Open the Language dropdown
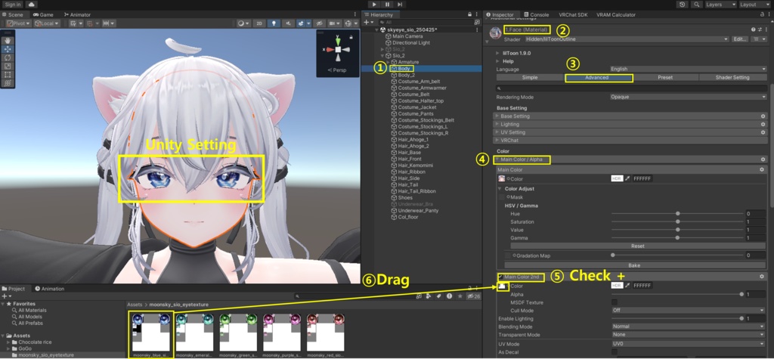Image resolution: width=774 pixels, height=359 pixels. point(688,69)
